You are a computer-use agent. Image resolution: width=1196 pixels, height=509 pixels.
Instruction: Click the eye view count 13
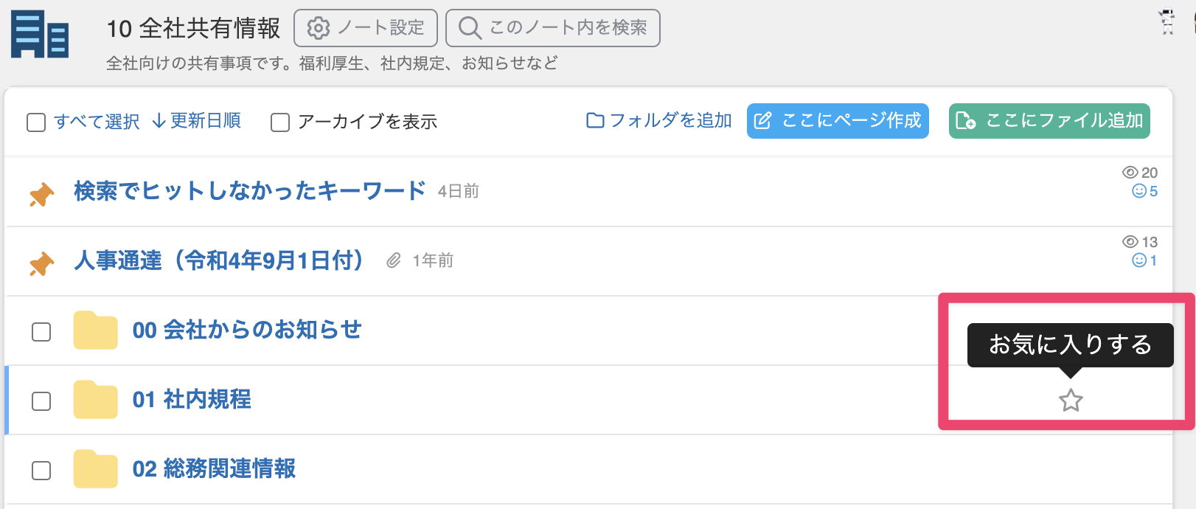[x=1140, y=242]
